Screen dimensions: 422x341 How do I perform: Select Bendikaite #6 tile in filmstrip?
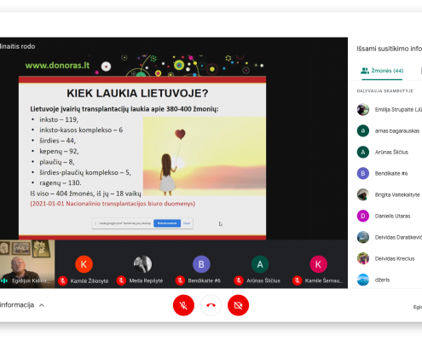pos(201,264)
